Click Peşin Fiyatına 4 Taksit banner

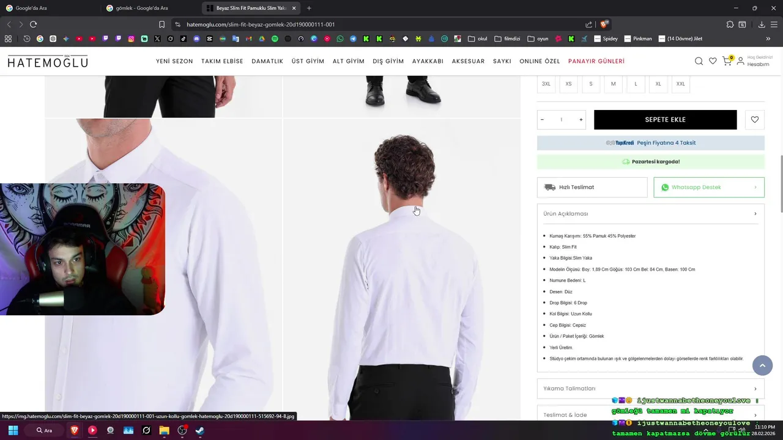pos(651,143)
